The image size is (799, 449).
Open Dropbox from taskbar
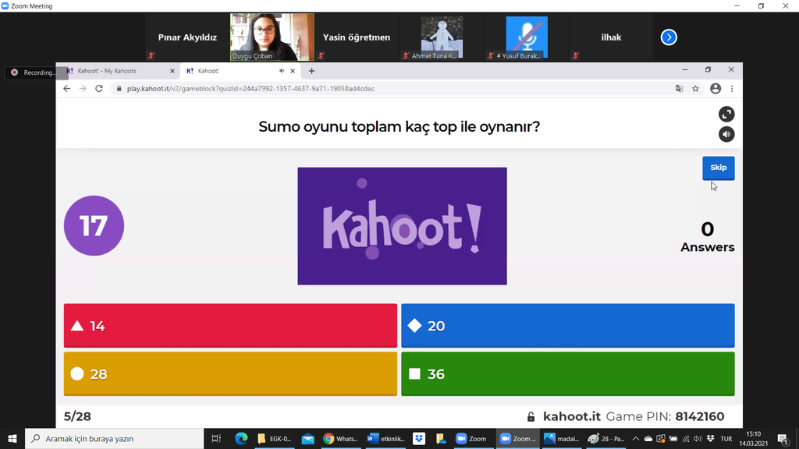[419, 438]
